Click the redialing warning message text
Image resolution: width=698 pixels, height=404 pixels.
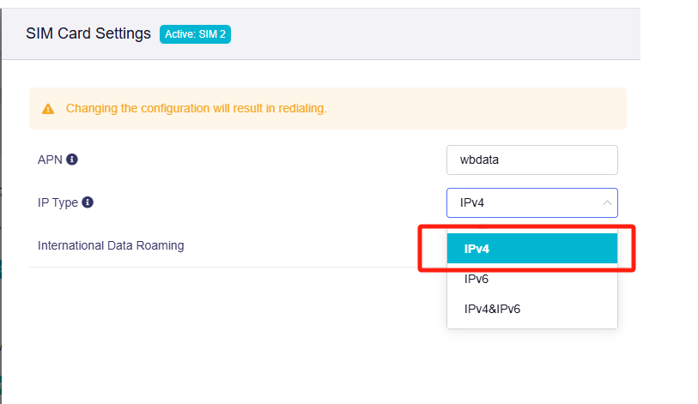pos(197,109)
